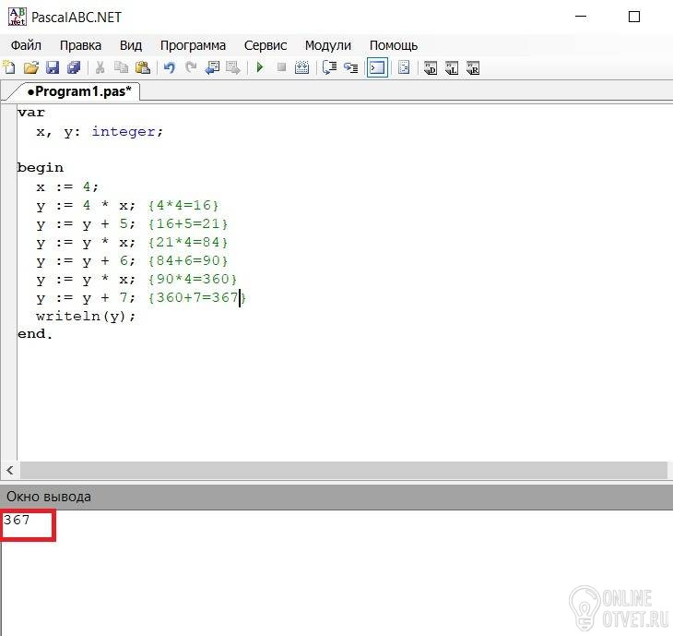Click the New file toolbar icon

(9, 67)
